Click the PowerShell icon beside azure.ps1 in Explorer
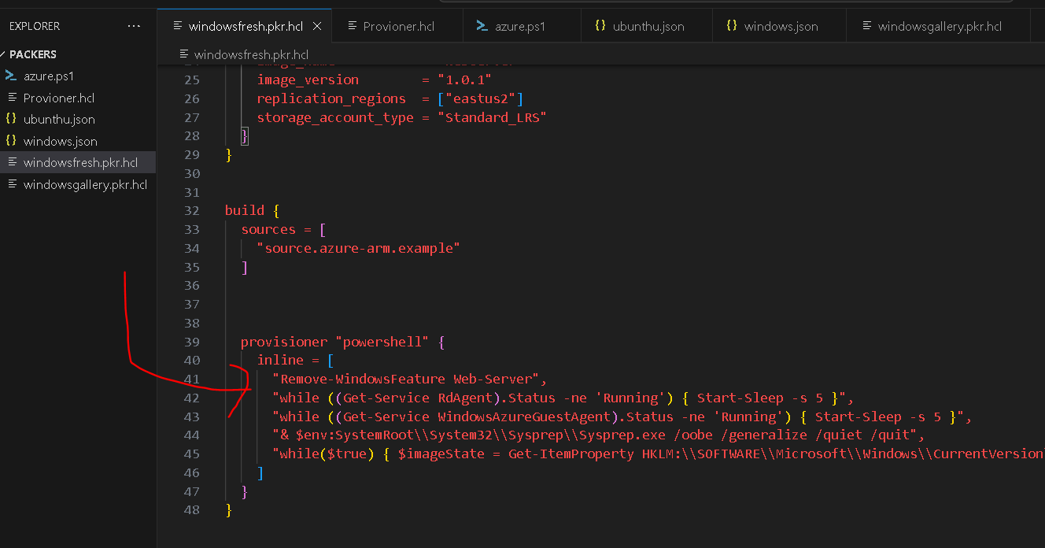This screenshot has height=548, width=1045. click(11, 76)
